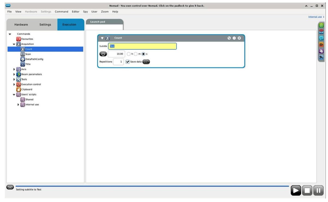Click the Repetitions input field
This screenshot has height=202, width=328.
coord(118,62)
